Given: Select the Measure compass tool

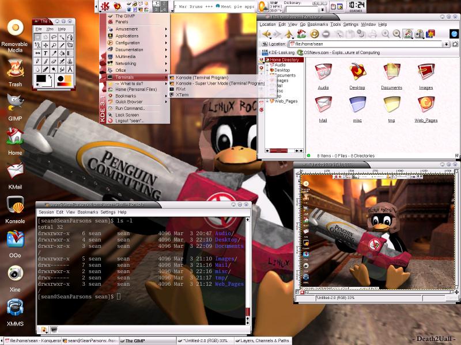Looking at the screenshot, I should [x=70, y=69].
